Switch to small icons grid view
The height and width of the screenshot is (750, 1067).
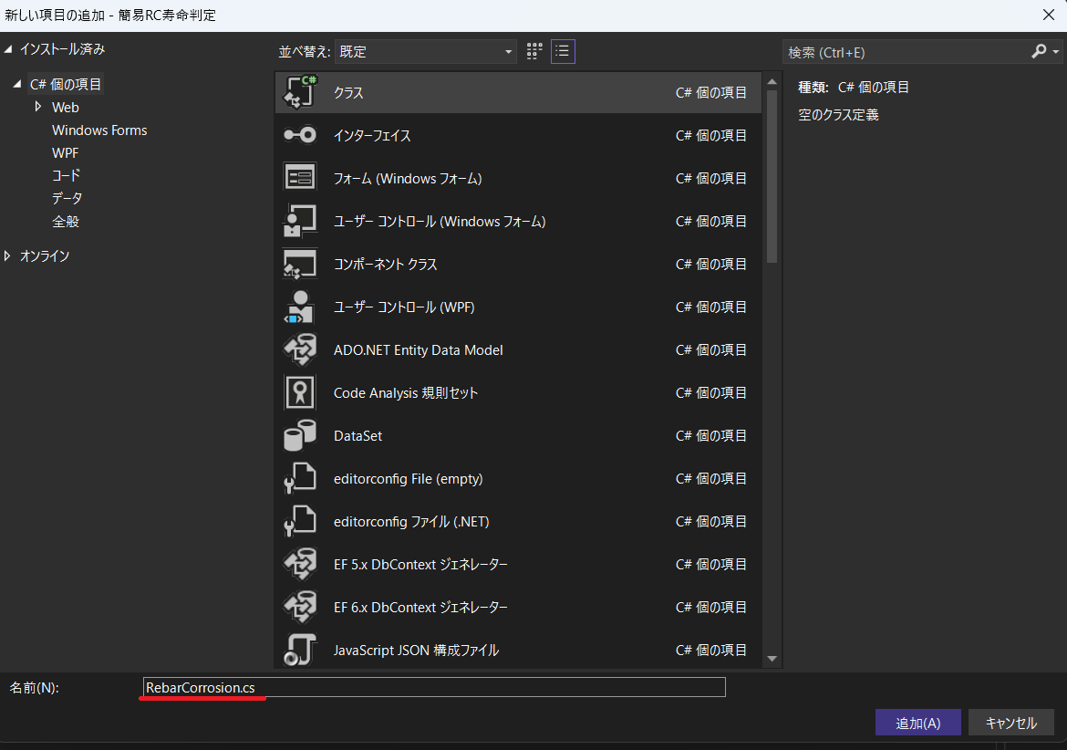click(x=535, y=51)
